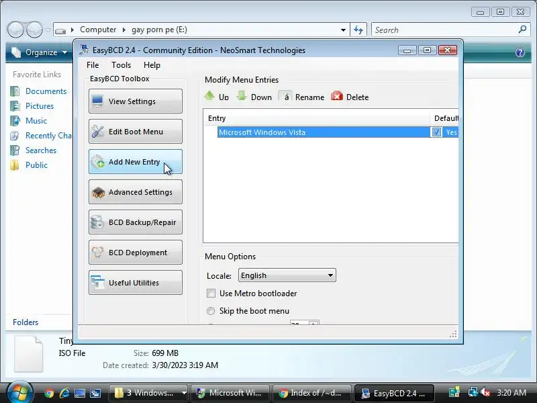
Task: Switch to Index of Chrome taskbar window
Action: click(x=311, y=393)
